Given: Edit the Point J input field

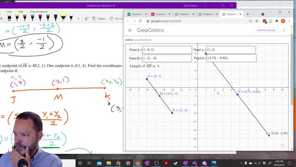Looking at the screenshot, I should tap(231, 50).
